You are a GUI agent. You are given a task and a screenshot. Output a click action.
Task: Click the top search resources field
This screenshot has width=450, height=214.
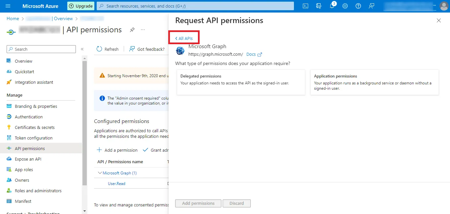[195, 6]
